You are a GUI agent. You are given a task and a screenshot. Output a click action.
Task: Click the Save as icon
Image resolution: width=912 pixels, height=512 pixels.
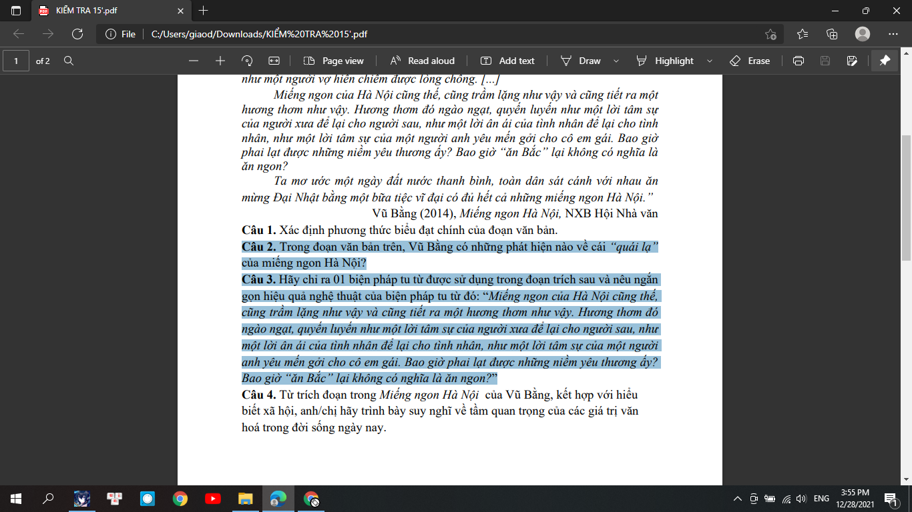852,61
